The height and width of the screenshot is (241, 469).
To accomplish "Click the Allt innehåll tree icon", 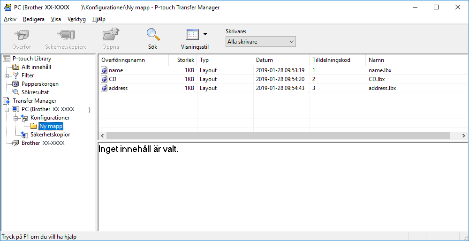I will (x=15, y=67).
